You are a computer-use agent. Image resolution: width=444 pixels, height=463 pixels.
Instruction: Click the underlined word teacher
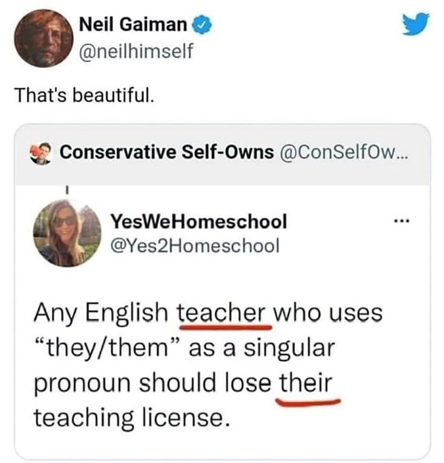pos(224,313)
